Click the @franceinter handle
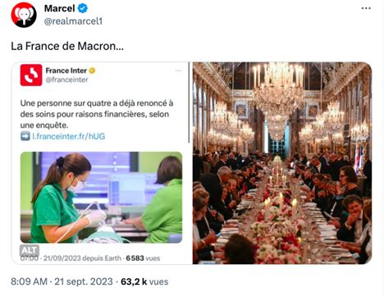The height and width of the screenshot is (297, 389). (x=66, y=80)
